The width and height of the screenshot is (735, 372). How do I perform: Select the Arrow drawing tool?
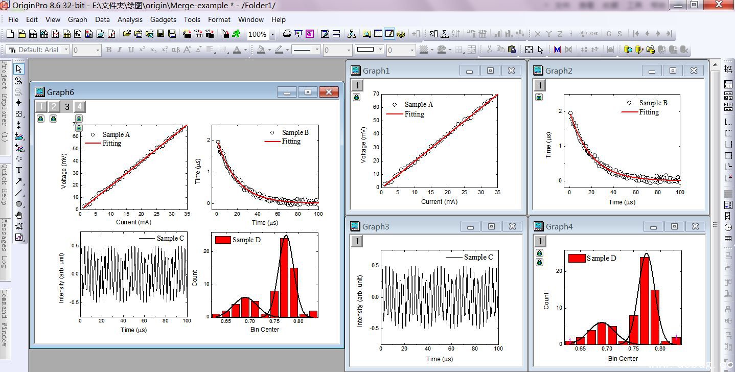(x=19, y=181)
